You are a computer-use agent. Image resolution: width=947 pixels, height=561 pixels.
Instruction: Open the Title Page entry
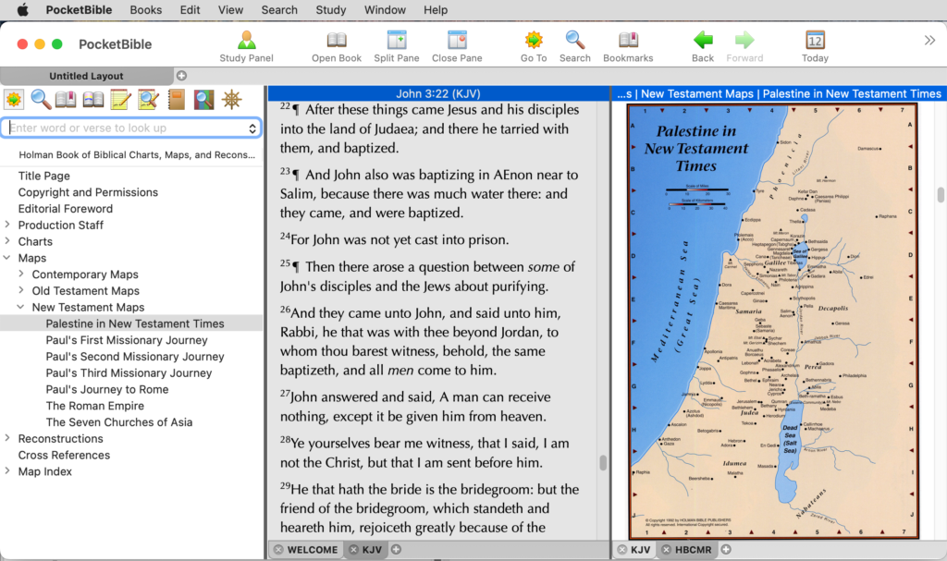[x=44, y=176]
